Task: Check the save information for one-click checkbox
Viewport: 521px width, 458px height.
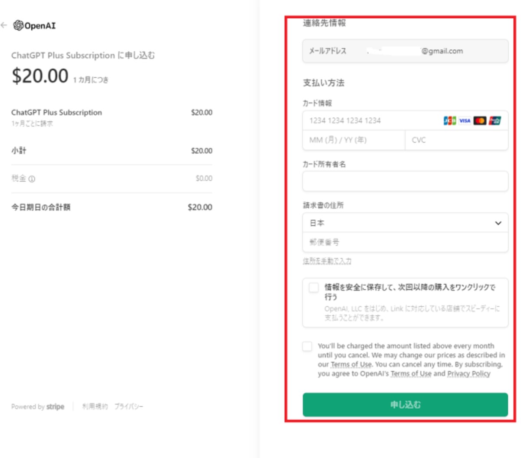Action: 313,288
